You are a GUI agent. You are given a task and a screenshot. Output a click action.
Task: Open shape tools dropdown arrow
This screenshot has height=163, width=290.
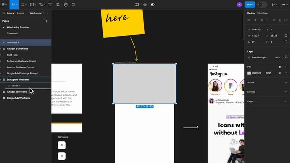tap(35, 5)
